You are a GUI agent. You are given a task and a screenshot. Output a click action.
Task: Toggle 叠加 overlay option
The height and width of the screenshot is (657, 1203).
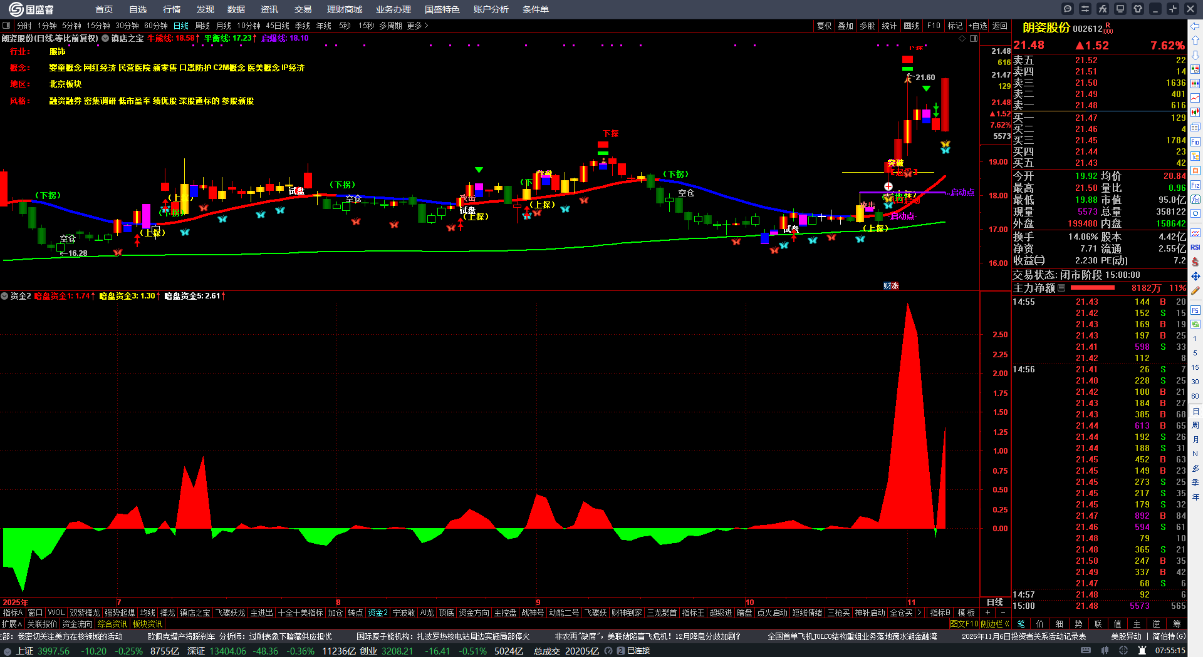846,26
